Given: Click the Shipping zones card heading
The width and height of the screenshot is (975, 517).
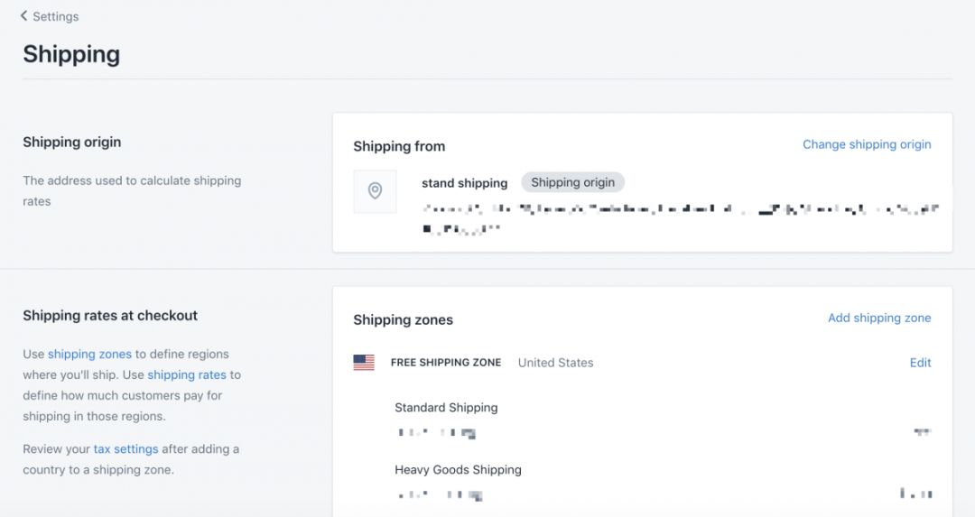Looking at the screenshot, I should tap(403, 319).
